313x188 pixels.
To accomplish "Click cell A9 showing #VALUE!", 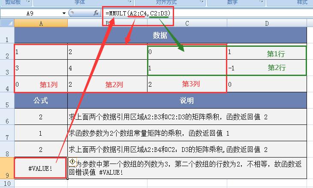I will 41,168.
